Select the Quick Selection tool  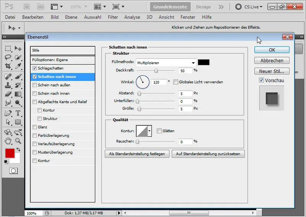point(18,57)
